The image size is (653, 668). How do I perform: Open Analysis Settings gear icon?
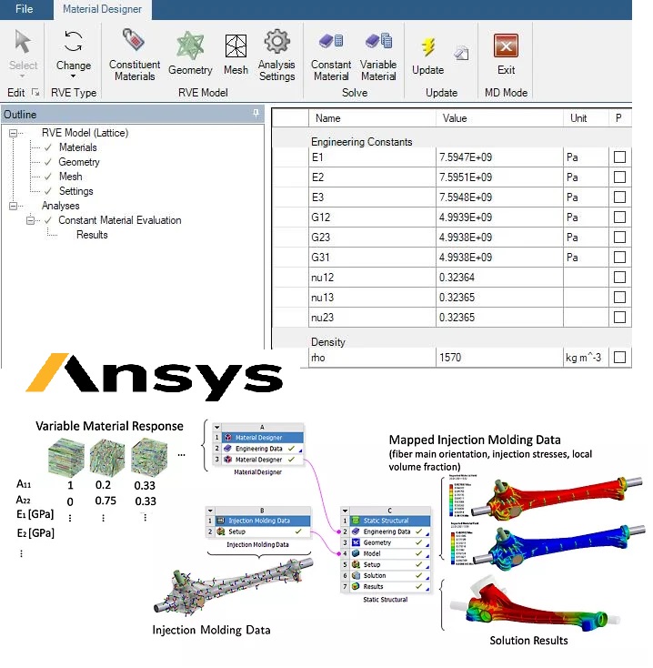(277, 41)
